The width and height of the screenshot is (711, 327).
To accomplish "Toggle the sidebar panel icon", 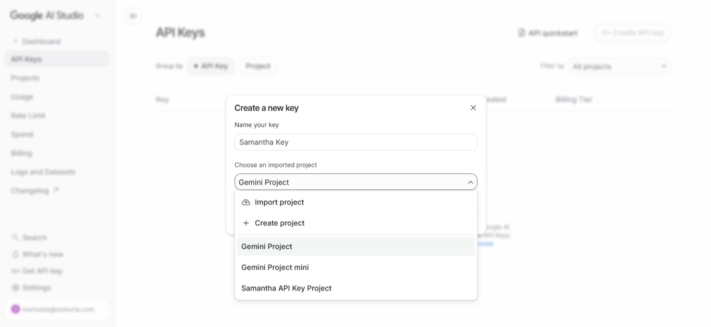I will pyautogui.click(x=133, y=16).
